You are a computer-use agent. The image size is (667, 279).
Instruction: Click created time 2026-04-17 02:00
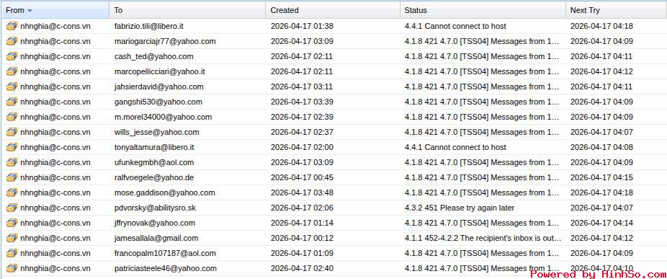302,147
